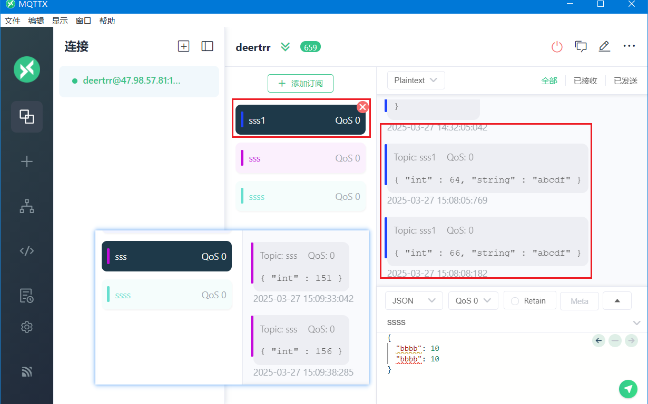Go to next payload history arrow
The image size is (648, 404).
point(631,341)
